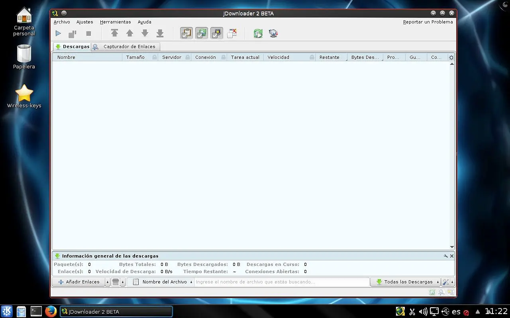Click the file name search input field
510x318 pixels.
[282, 282]
